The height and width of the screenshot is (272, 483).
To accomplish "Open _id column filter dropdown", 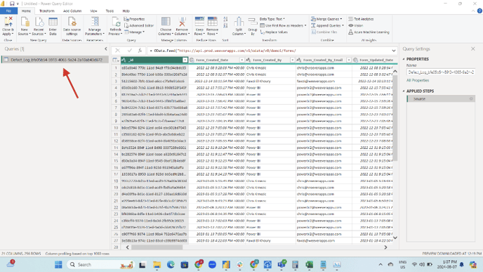I will coord(185,60).
